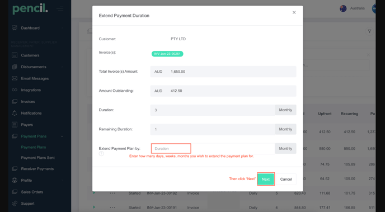Image resolution: width=385 pixels, height=212 pixels.
Task: Click the INV-Jun-23-00251 invoice tag
Action: [167, 54]
